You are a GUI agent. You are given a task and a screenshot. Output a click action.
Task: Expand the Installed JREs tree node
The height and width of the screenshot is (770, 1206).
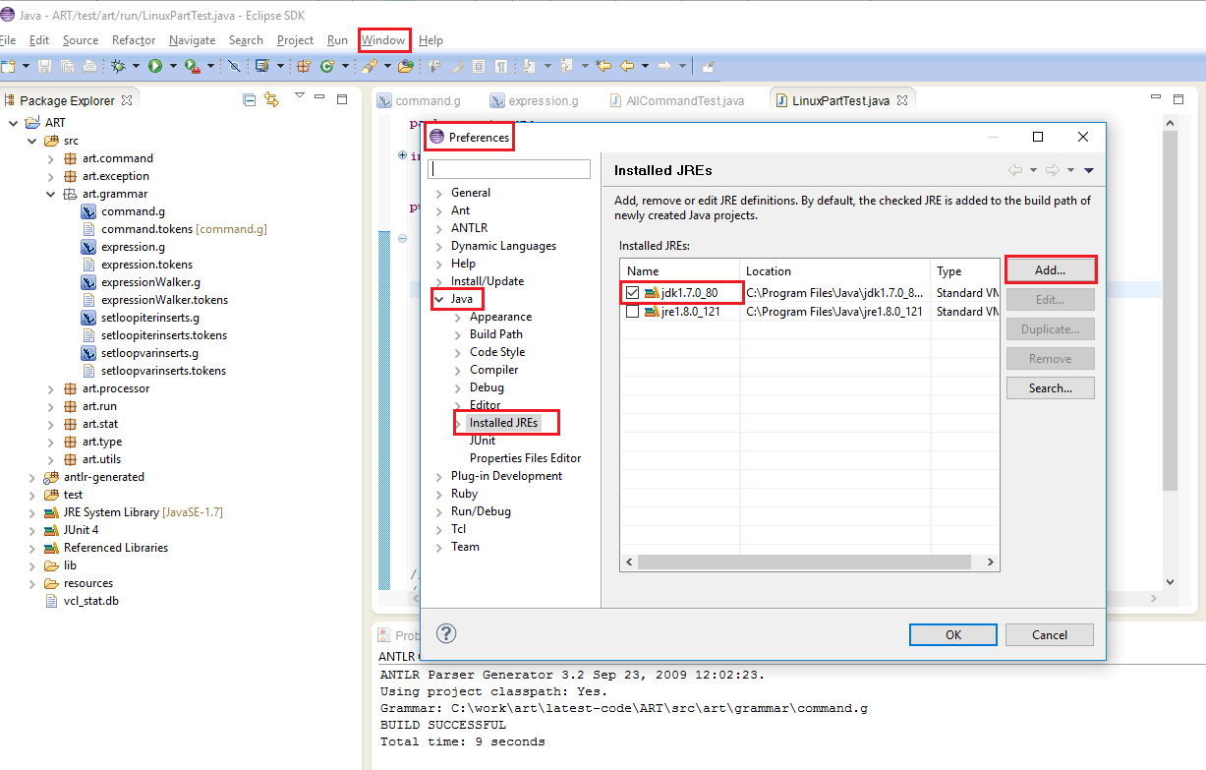pyautogui.click(x=458, y=423)
